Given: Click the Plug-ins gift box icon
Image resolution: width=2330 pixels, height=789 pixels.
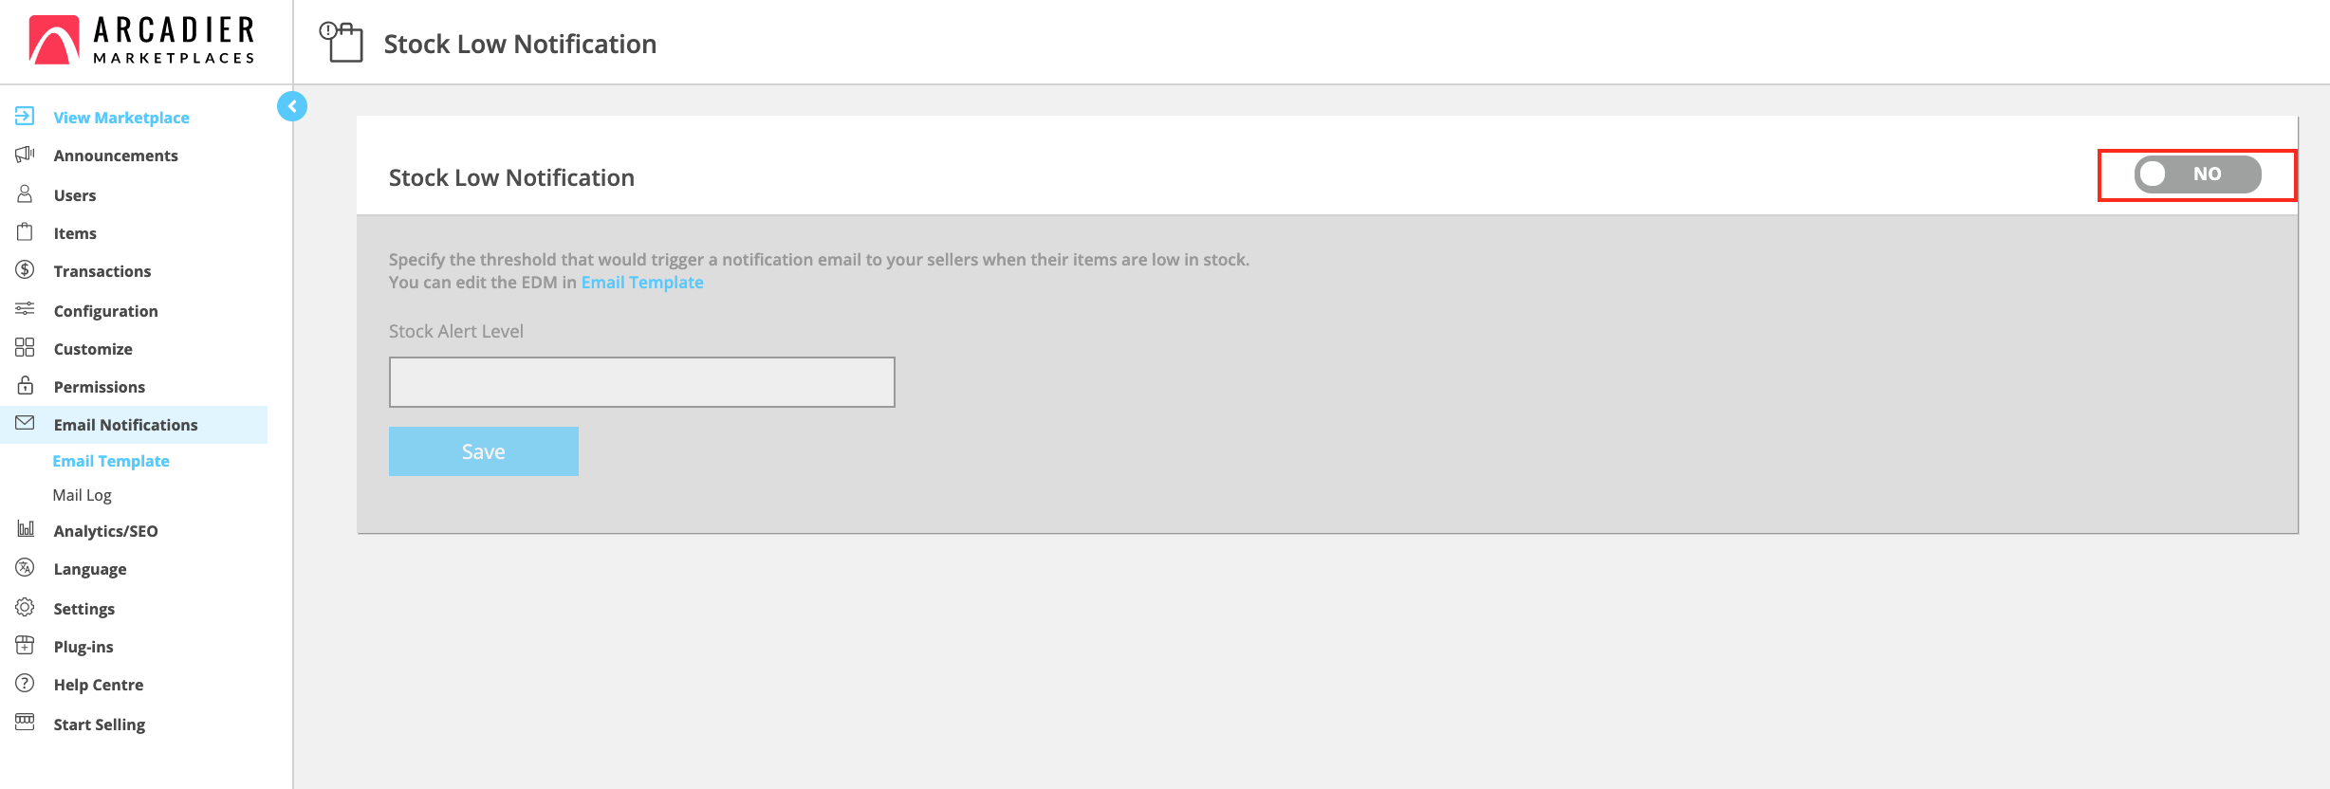Looking at the screenshot, I should pos(25,646).
